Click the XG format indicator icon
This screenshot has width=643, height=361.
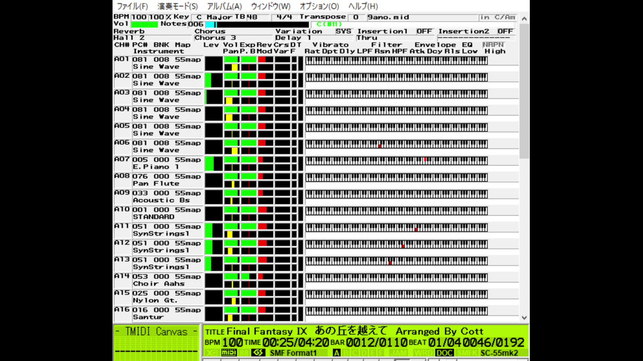tap(212, 353)
